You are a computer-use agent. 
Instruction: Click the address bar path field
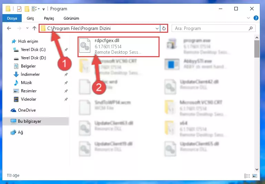point(100,28)
